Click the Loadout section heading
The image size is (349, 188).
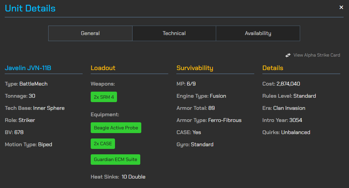click(103, 68)
